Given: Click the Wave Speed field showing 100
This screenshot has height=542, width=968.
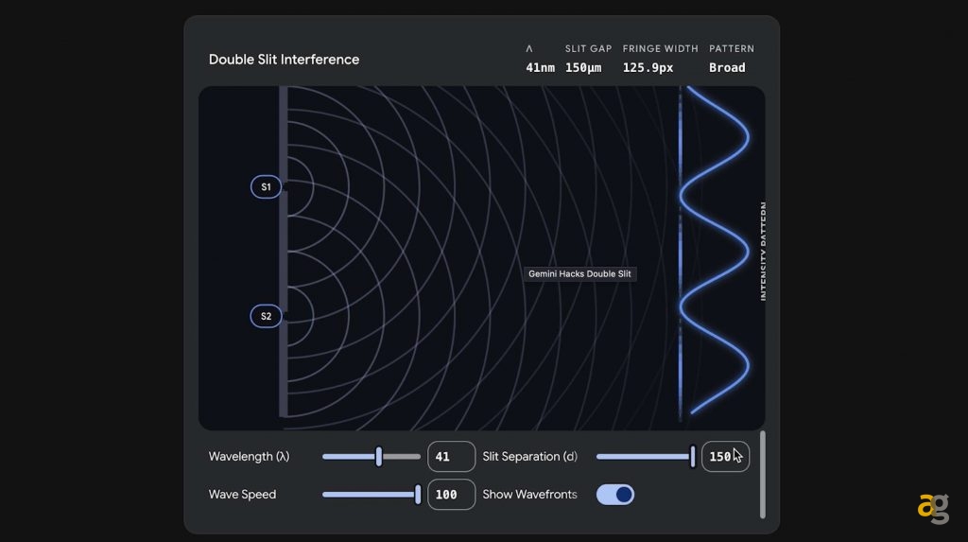Looking at the screenshot, I should [451, 495].
